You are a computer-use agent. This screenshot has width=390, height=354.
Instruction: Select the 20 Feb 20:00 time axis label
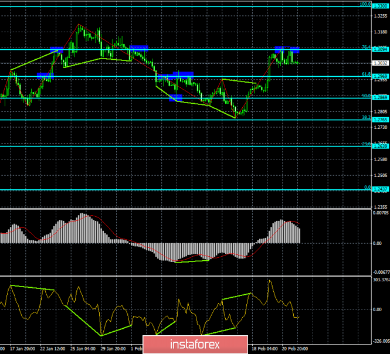[295, 349]
